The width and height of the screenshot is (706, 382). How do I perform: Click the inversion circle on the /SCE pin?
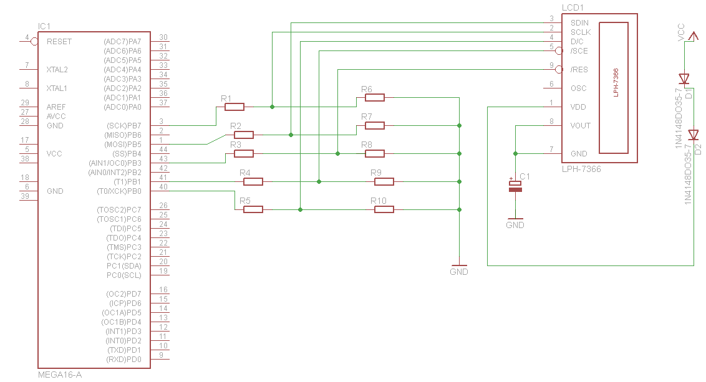point(559,51)
